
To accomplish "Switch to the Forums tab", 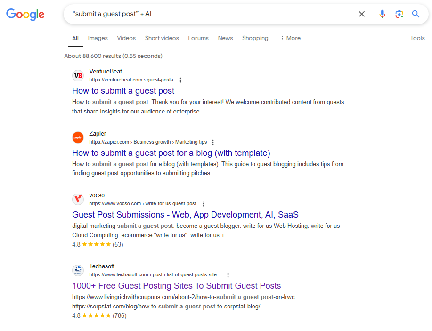I will coord(198,38).
